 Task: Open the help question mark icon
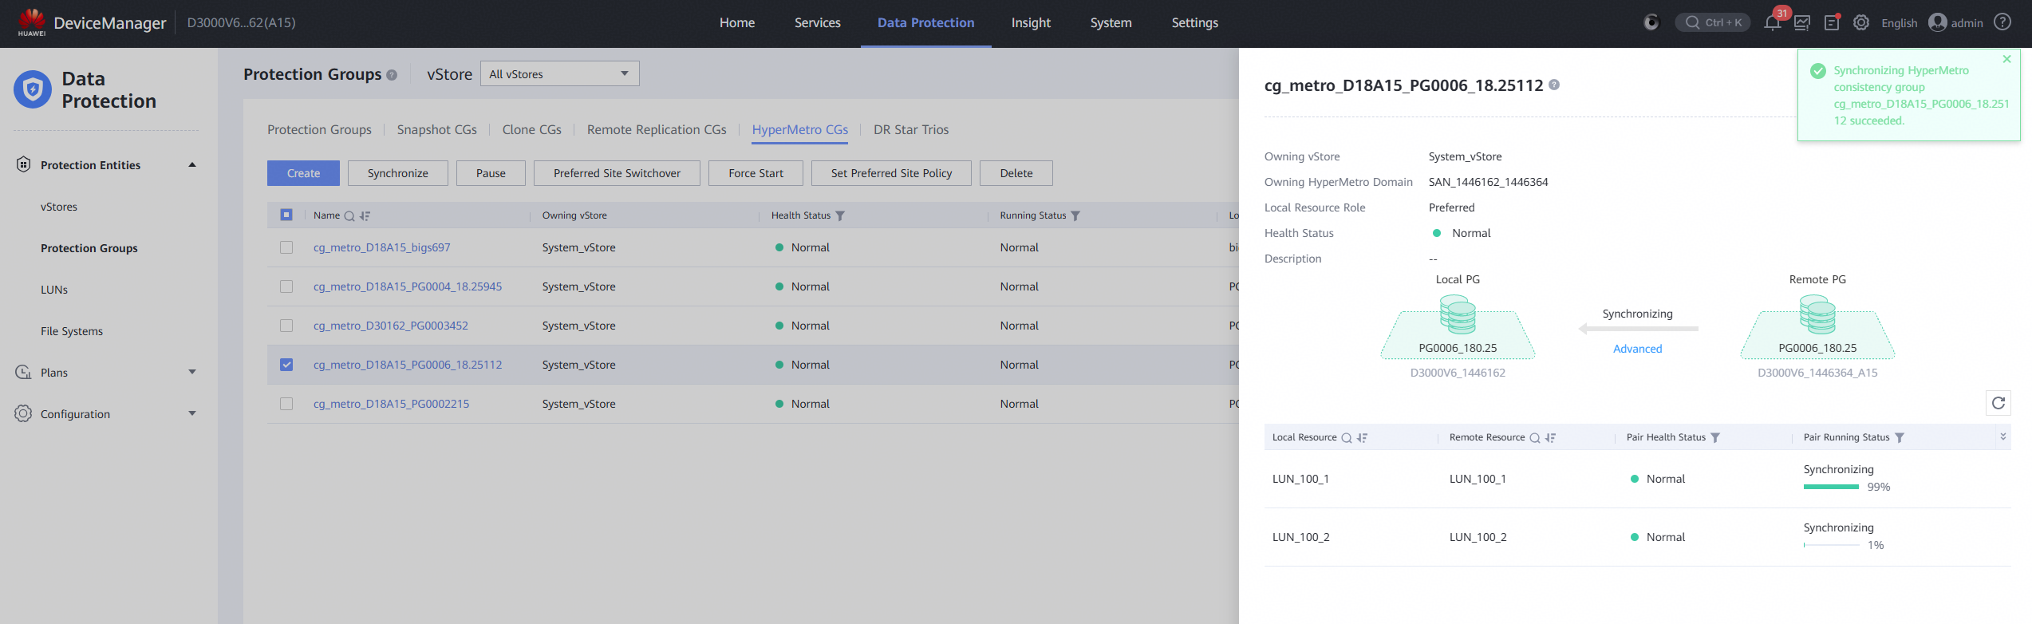pyautogui.click(x=2002, y=22)
